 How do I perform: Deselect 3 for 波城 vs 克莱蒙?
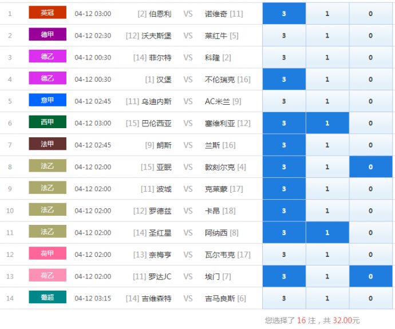[284, 189]
